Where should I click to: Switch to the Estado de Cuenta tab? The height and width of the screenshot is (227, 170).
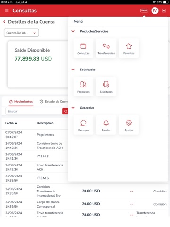click(x=54, y=102)
